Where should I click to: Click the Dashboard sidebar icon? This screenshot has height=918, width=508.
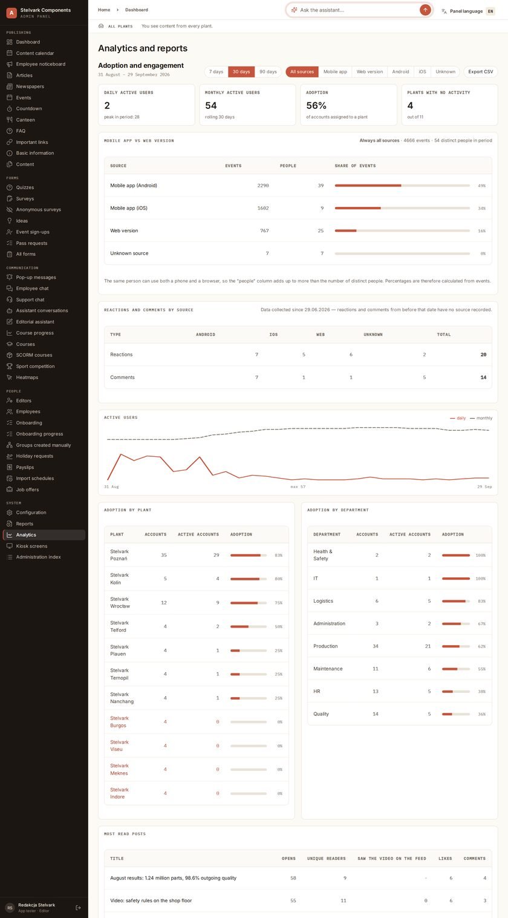pyautogui.click(x=9, y=42)
